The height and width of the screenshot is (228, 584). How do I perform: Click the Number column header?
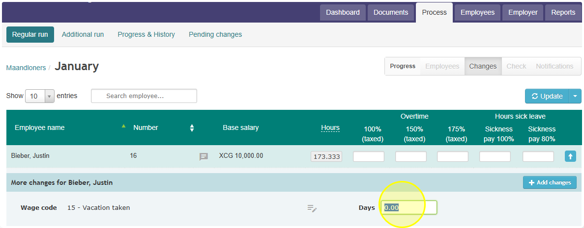coord(146,128)
